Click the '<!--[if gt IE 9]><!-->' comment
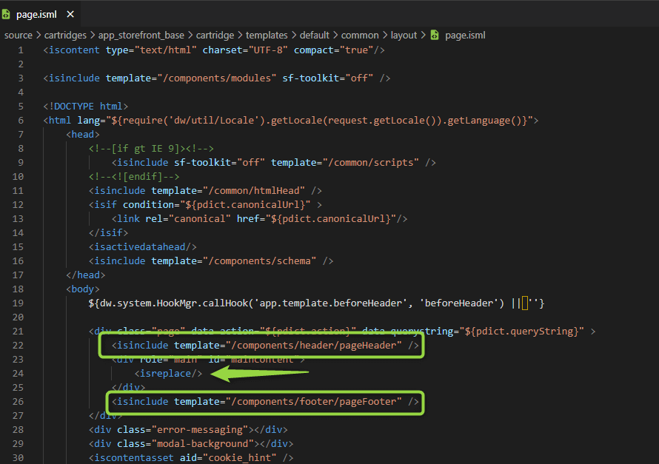Image resolution: width=659 pixels, height=464 pixels. tap(151, 149)
